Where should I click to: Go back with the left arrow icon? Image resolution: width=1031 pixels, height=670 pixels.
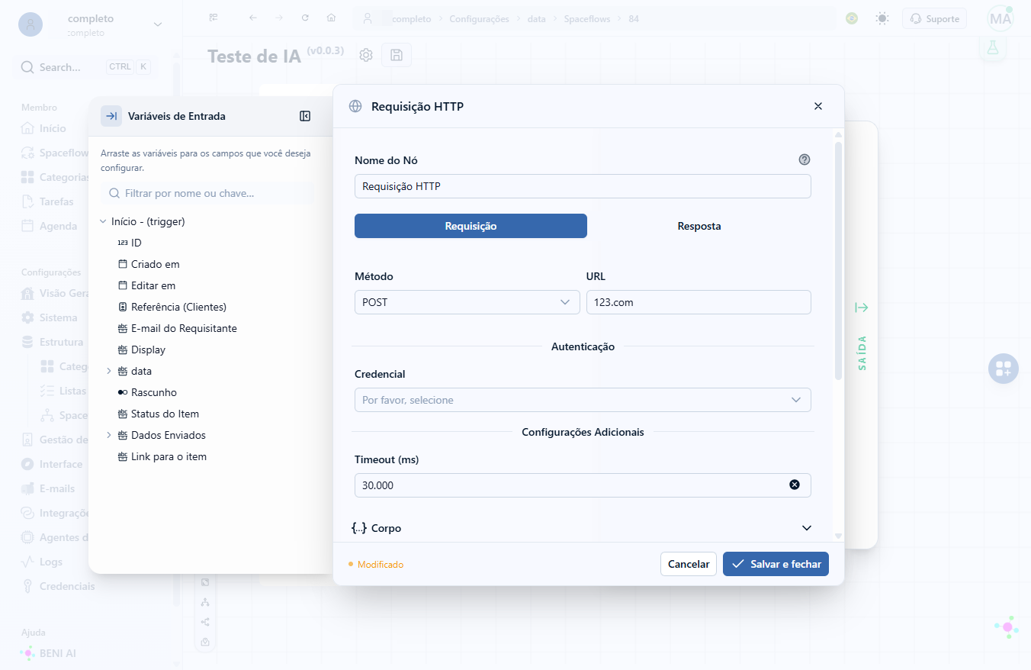coord(253,18)
